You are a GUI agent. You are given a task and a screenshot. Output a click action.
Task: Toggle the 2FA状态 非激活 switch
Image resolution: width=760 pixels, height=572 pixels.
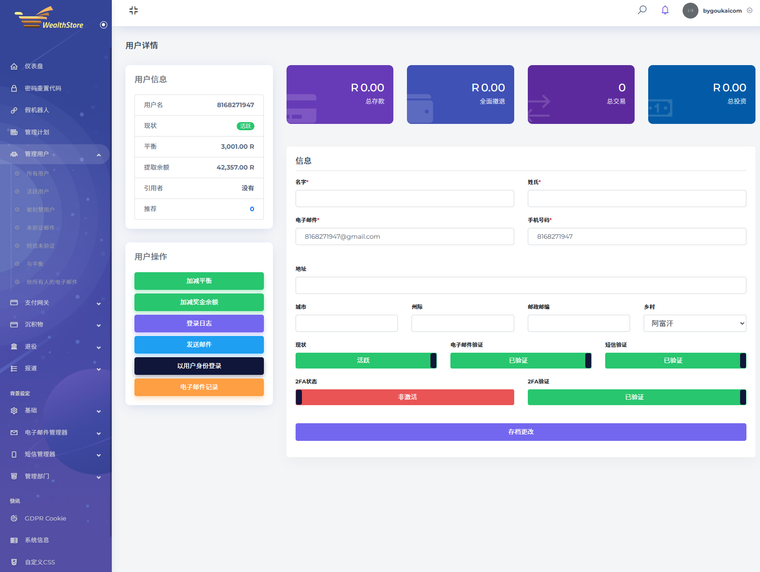pos(405,397)
